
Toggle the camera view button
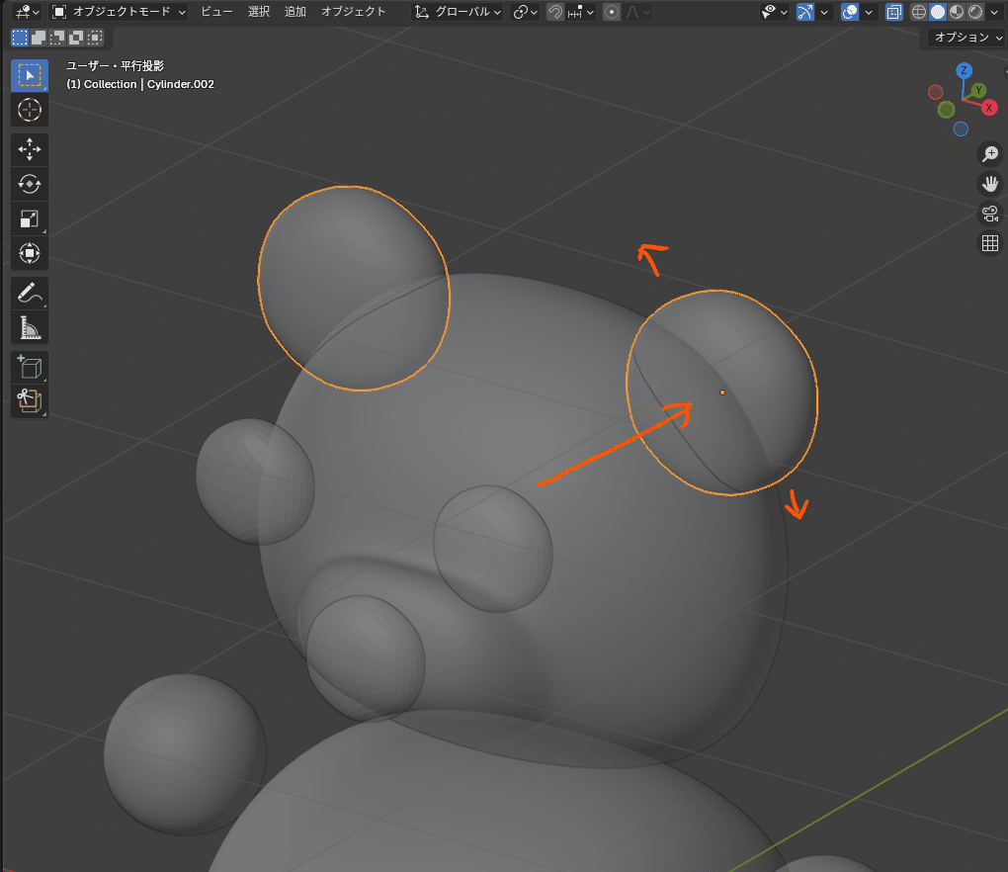click(990, 214)
